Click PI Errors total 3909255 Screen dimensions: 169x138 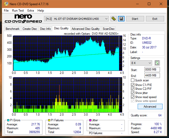(x=34, y=132)
